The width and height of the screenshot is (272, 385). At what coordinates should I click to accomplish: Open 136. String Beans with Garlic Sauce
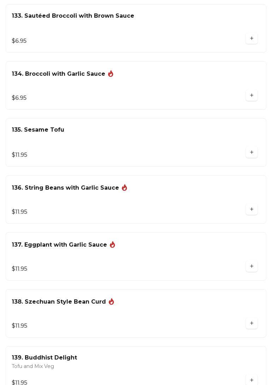coord(65,188)
